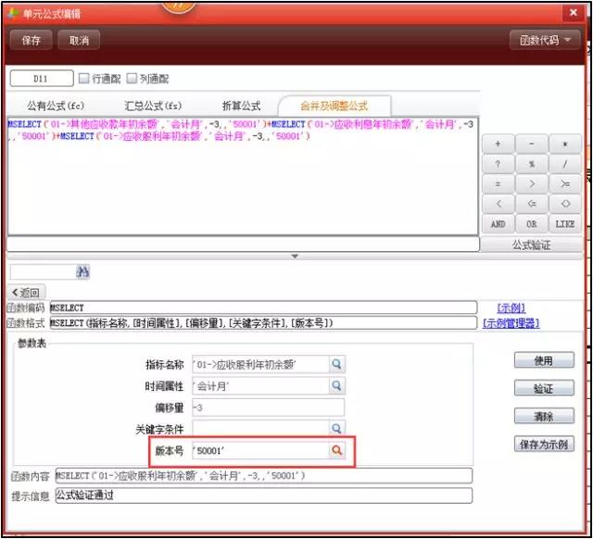Insert the plus operator
Image resolution: width=593 pixels, height=539 pixels.
498,144
